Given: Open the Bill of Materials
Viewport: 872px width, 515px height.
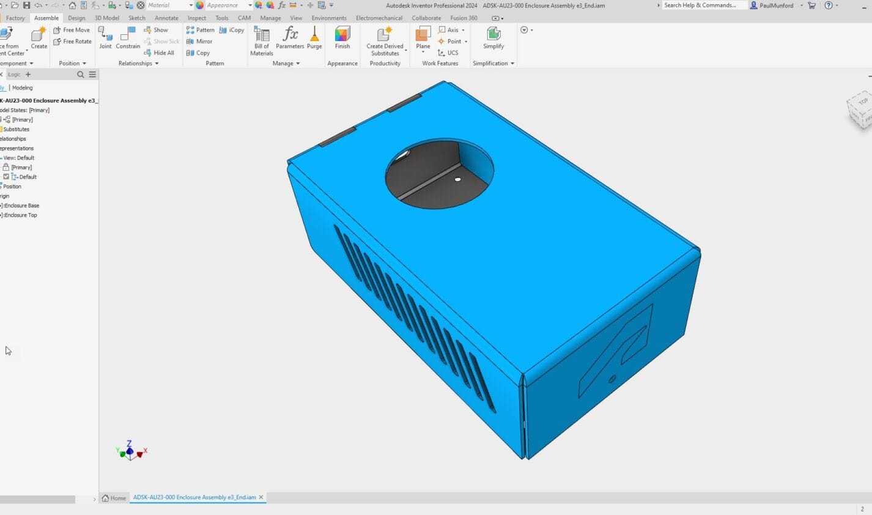Looking at the screenshot, I should (x=262, y=41).
